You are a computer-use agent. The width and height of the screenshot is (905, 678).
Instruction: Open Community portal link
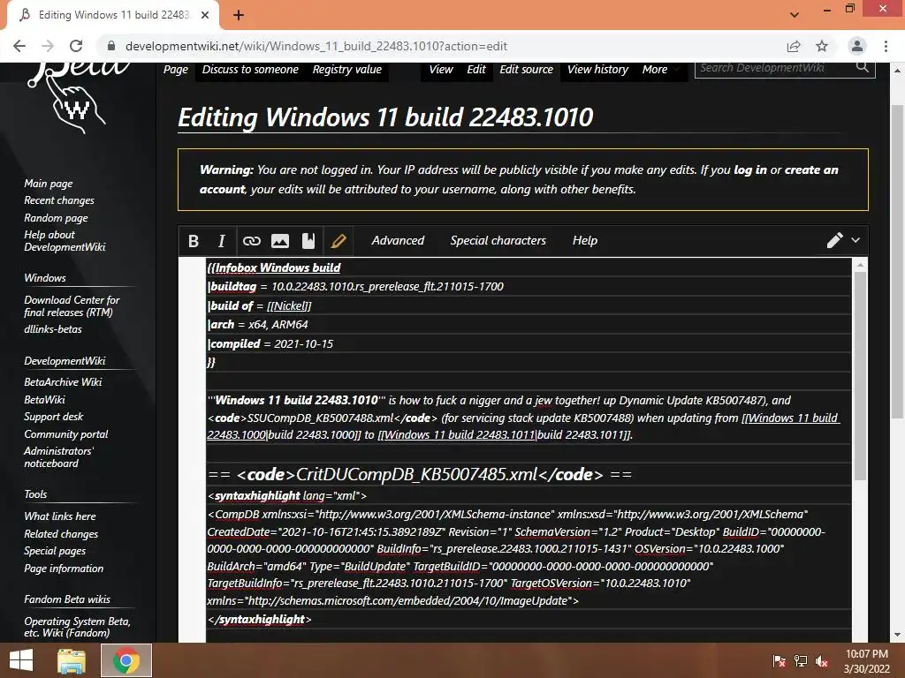pyautogui.click(x=65, y=434)
